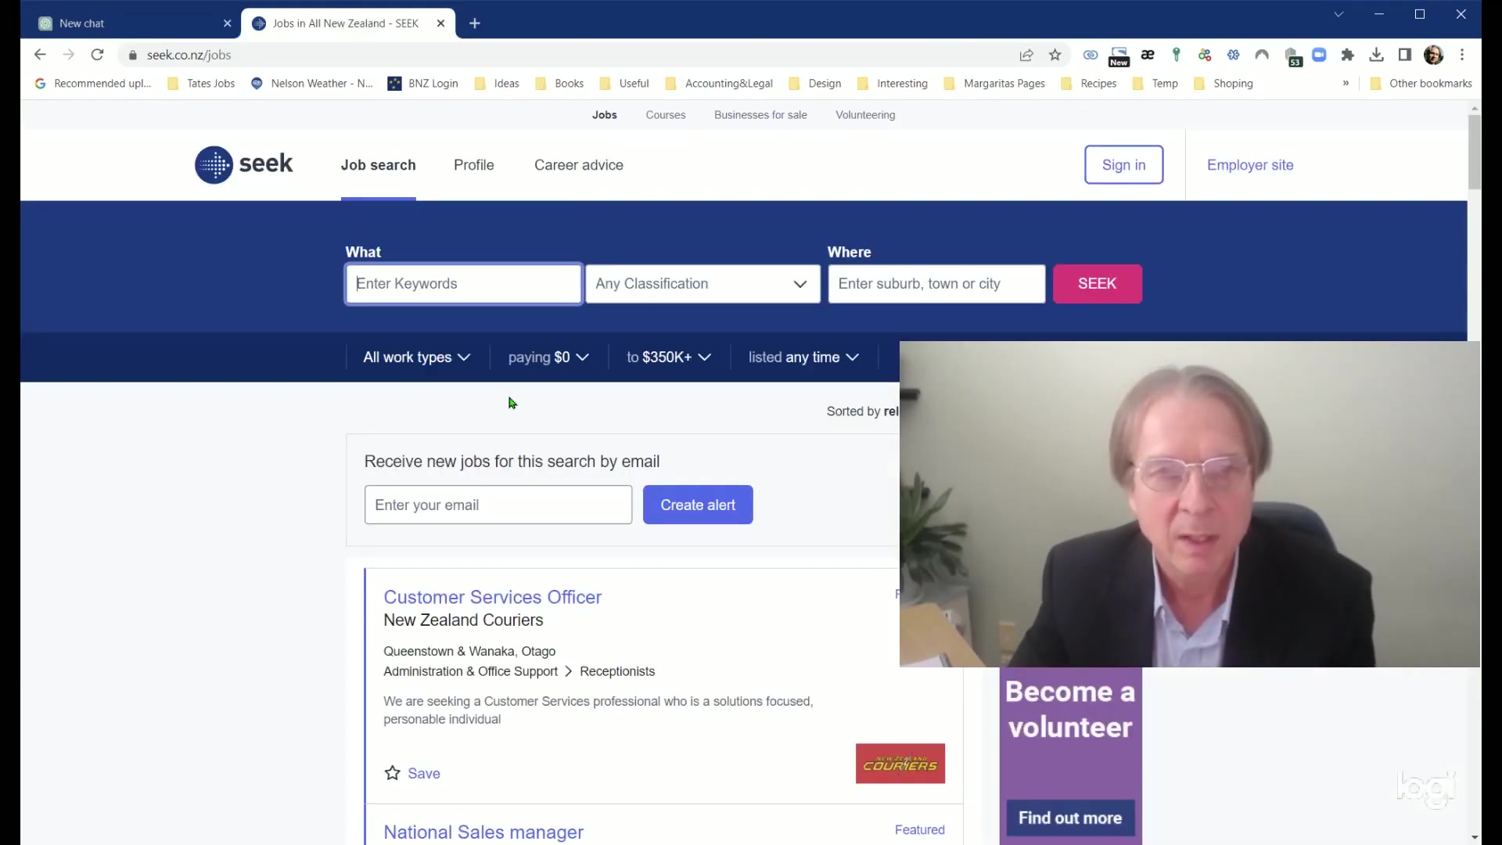Click the star icon beside Save
The image size is (1502, 845).
393,773
